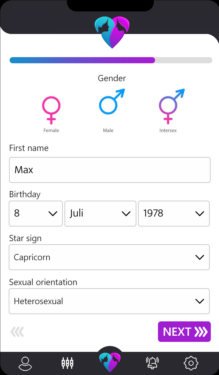Screen dimensions: 219x375
Task: Go back with the left chevrons
Action: tap(17, 332)
